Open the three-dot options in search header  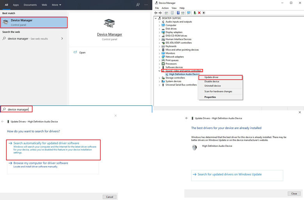coord(146,5)
